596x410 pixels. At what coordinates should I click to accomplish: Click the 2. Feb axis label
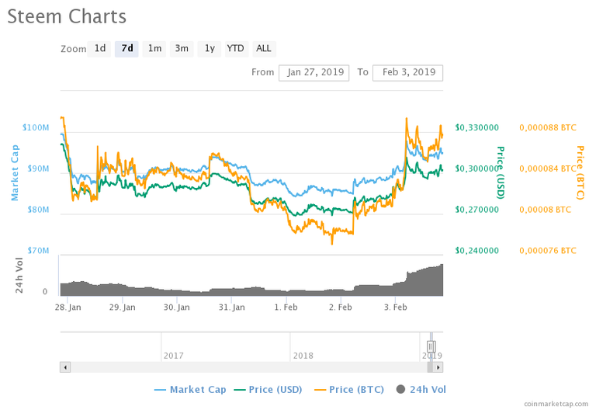point(341,307)
